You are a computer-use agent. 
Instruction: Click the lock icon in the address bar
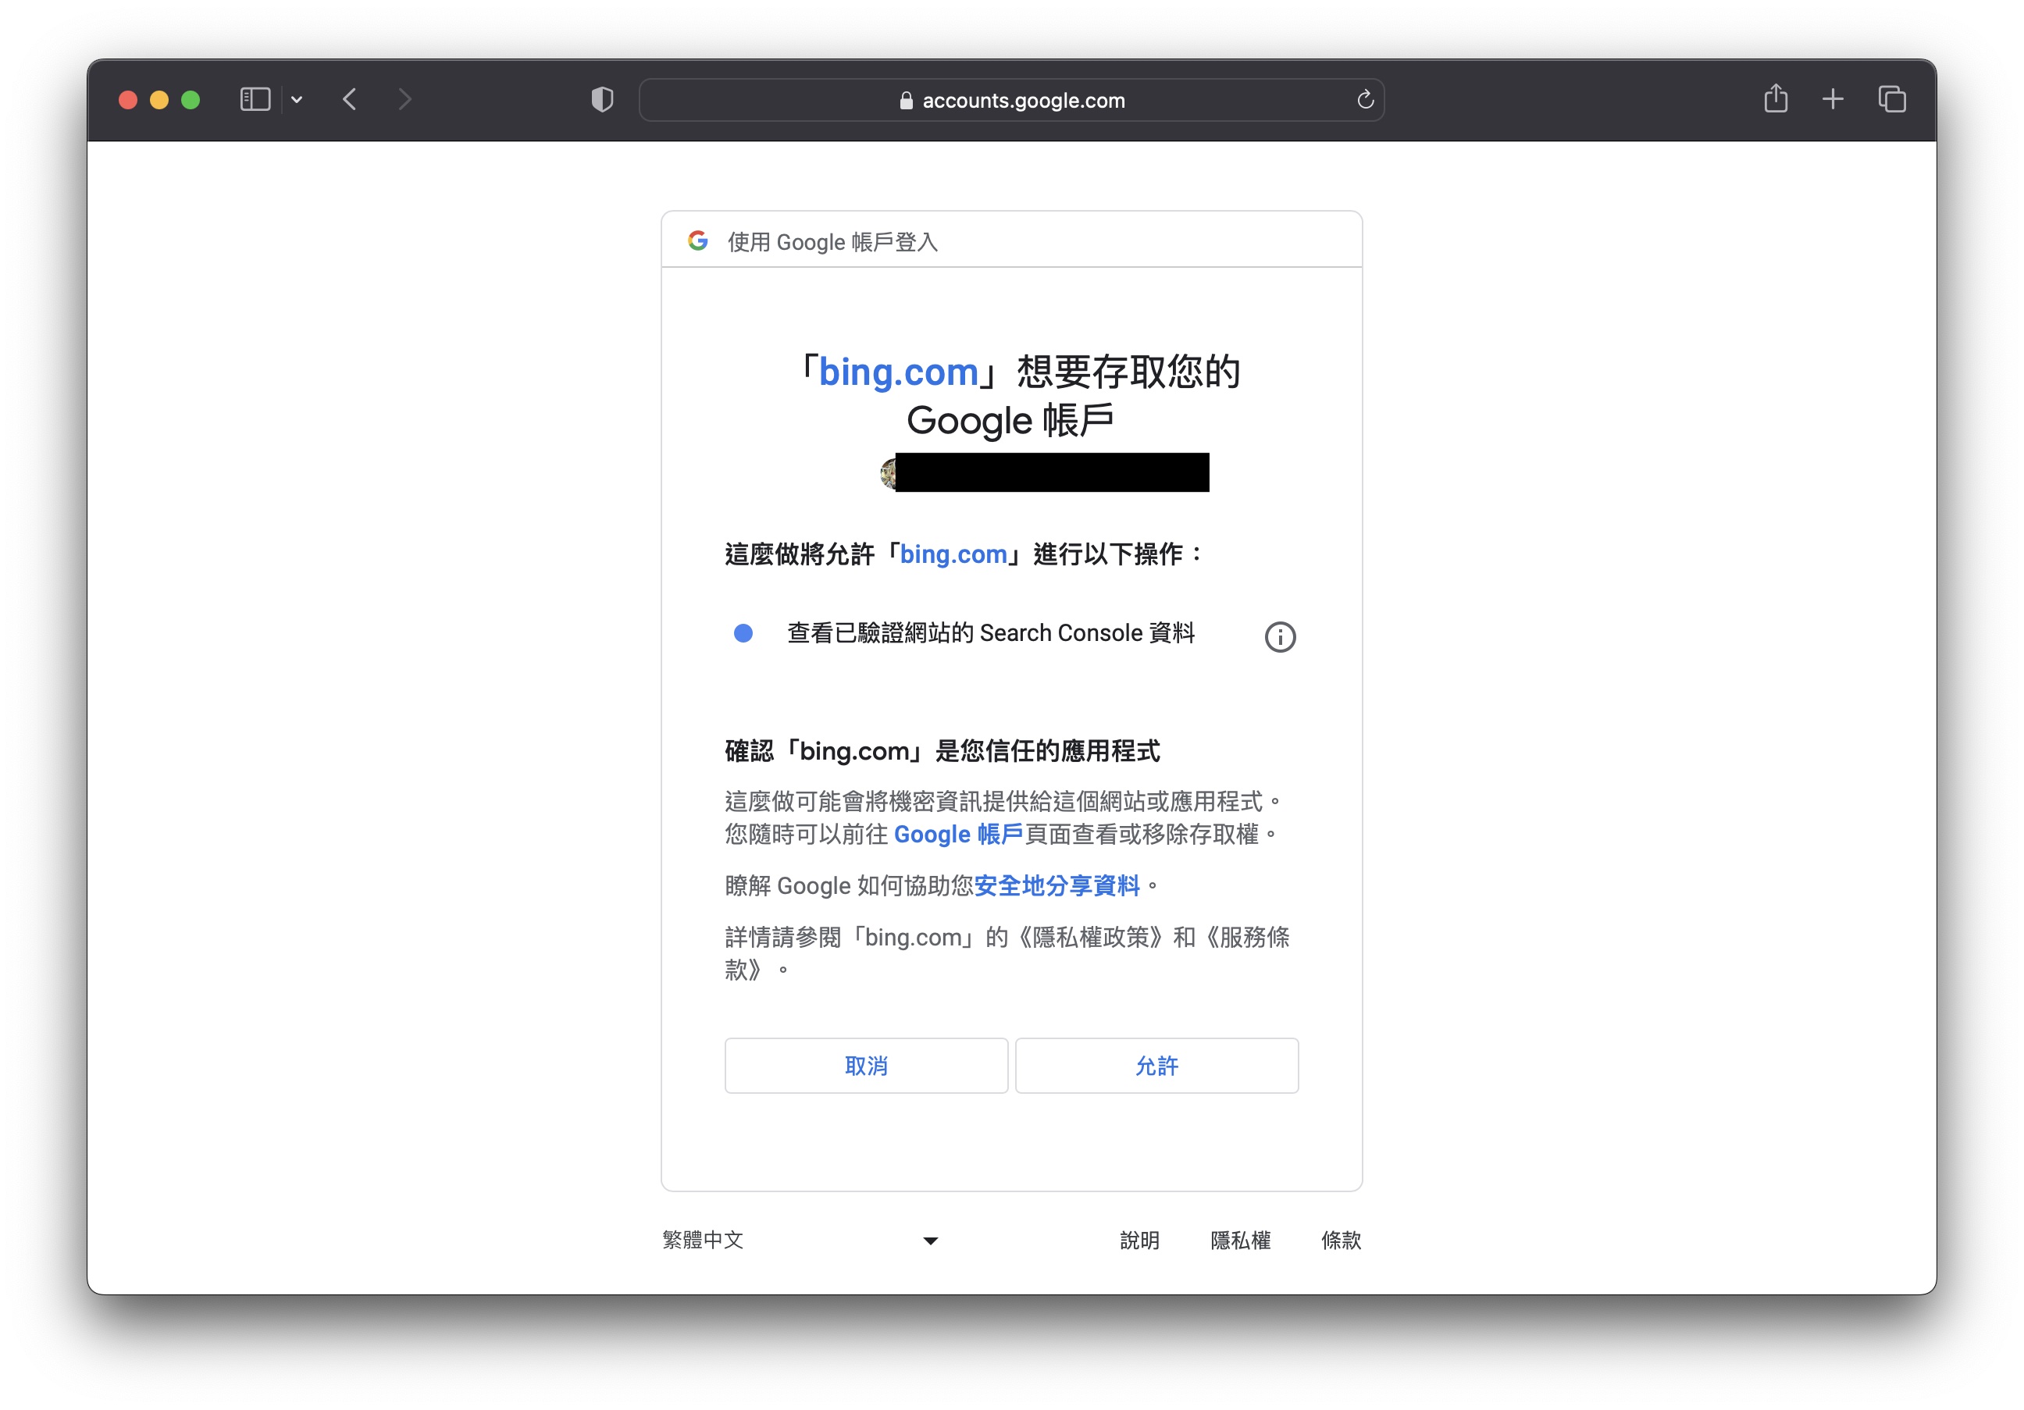905,101
